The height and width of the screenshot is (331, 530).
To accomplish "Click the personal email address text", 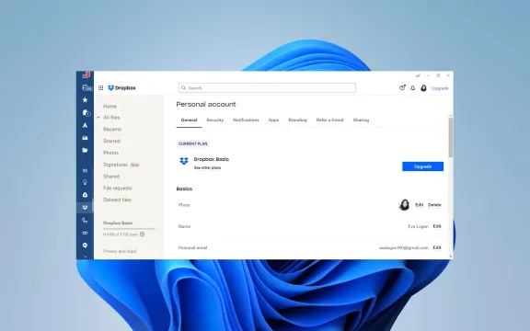I will [404, 247].
